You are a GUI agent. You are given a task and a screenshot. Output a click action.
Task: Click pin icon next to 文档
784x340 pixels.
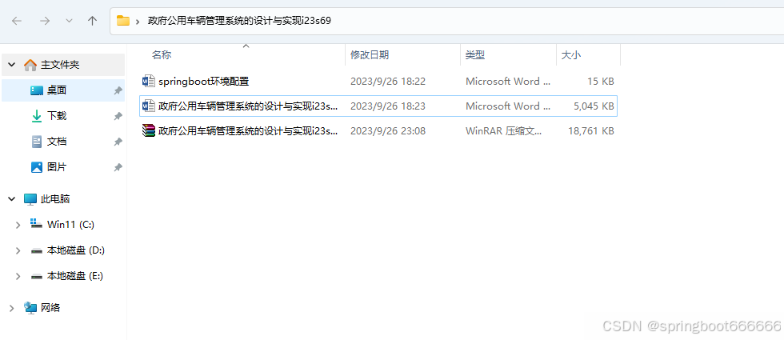(118, 142)
